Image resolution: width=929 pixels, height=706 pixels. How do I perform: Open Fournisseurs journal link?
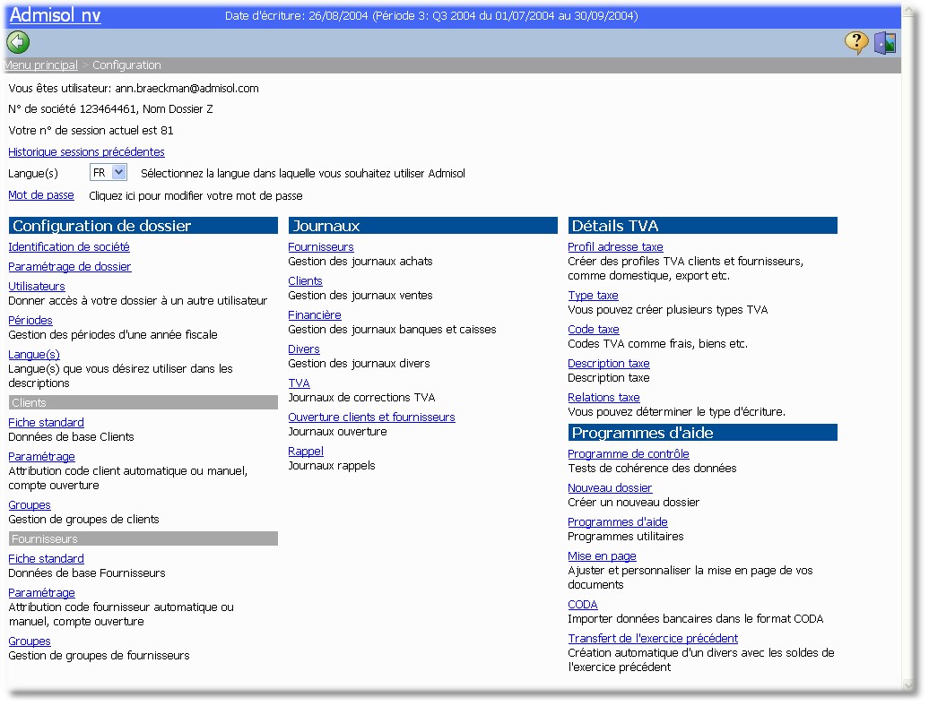click(x=320, y=246)
